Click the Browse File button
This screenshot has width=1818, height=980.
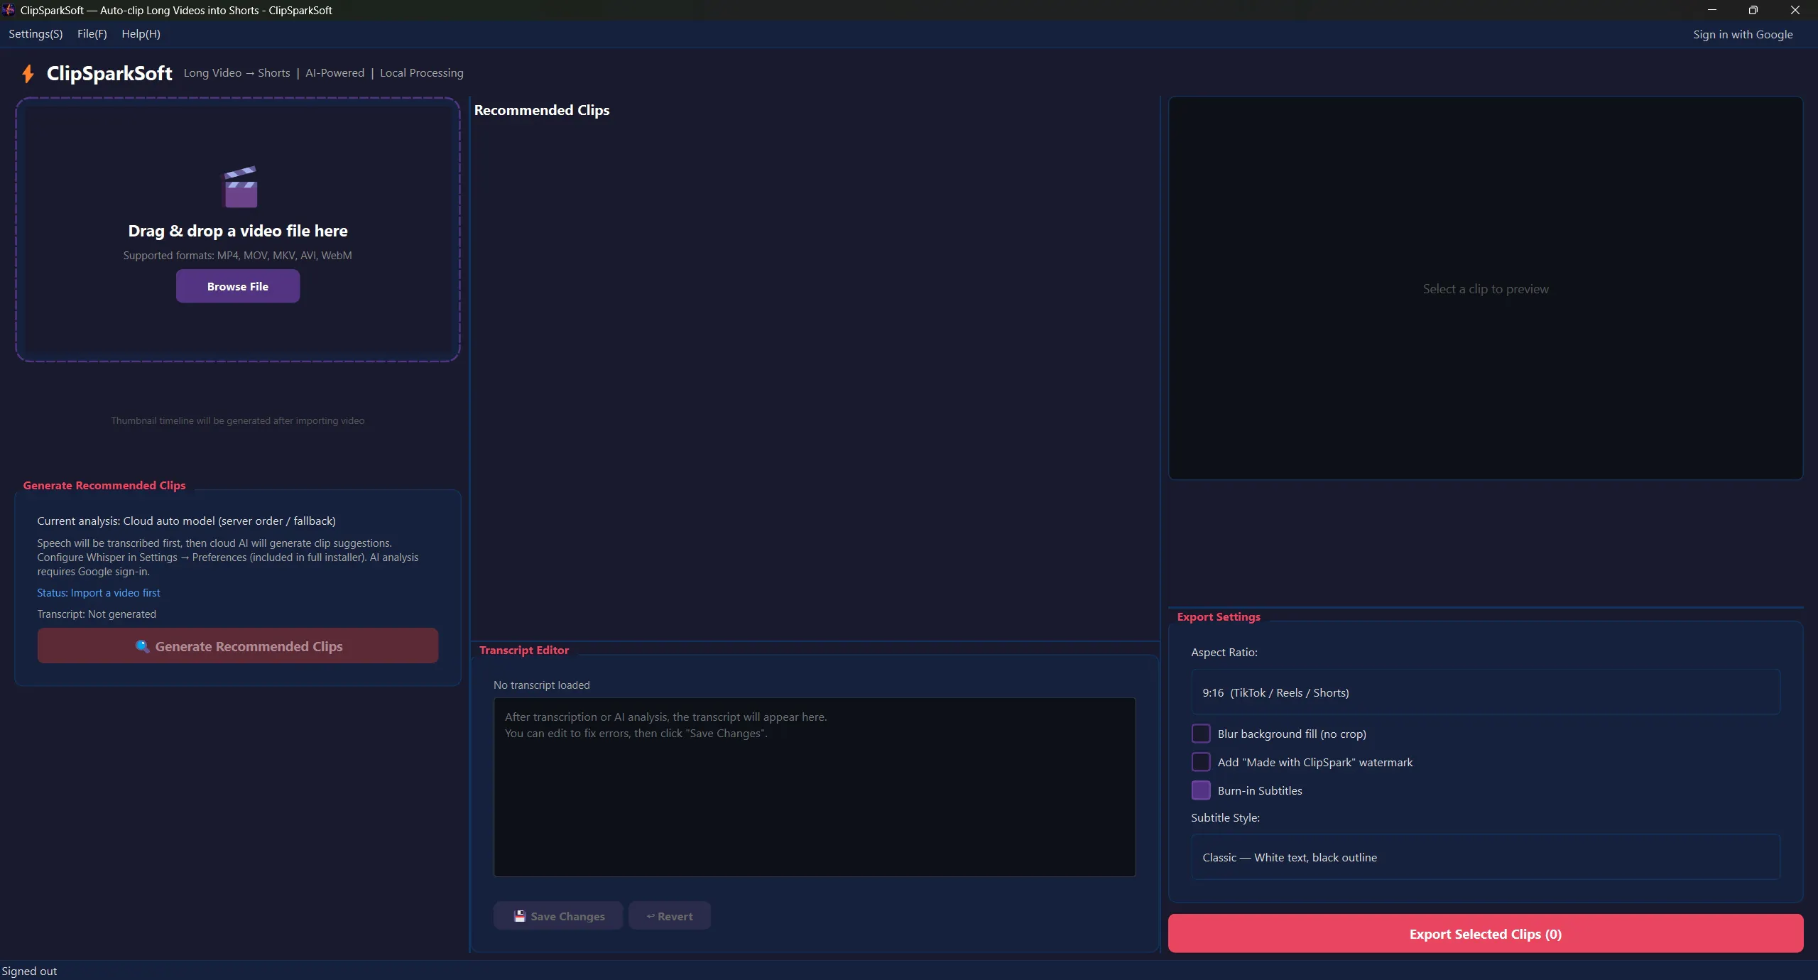[238, 286]
